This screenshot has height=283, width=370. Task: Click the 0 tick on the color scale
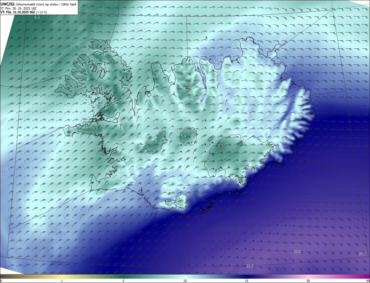(x=1, y=281)
